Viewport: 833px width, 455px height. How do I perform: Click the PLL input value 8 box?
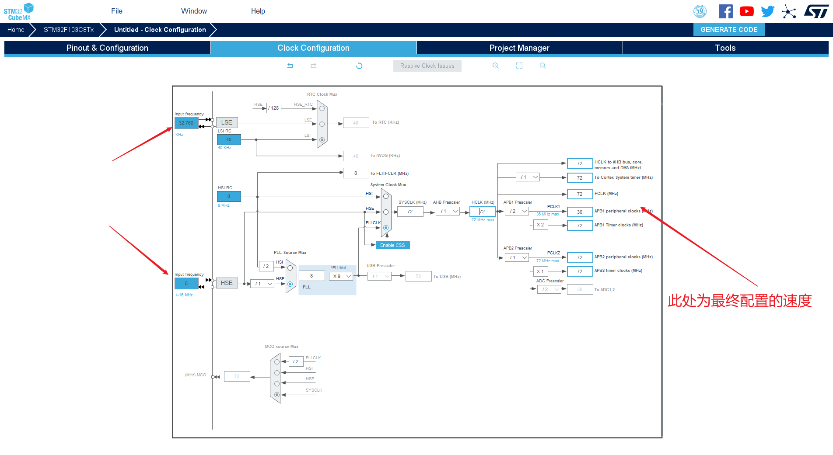click(311, 276)
